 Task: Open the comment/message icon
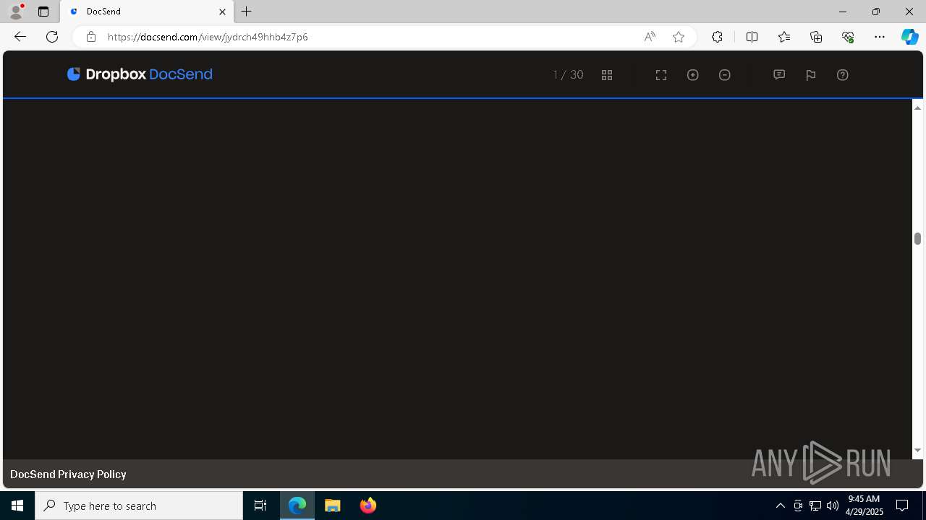click(x=779, y=75)
